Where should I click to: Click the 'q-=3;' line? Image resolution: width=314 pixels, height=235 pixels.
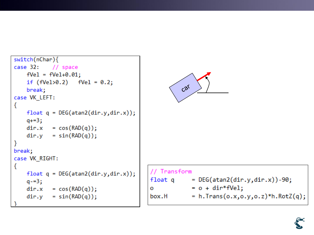point(34,181)
